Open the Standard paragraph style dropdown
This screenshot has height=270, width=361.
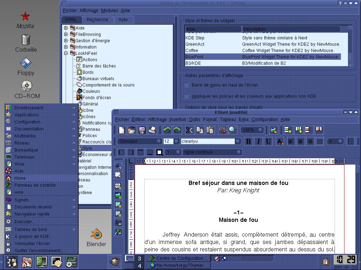pos(140,141)
